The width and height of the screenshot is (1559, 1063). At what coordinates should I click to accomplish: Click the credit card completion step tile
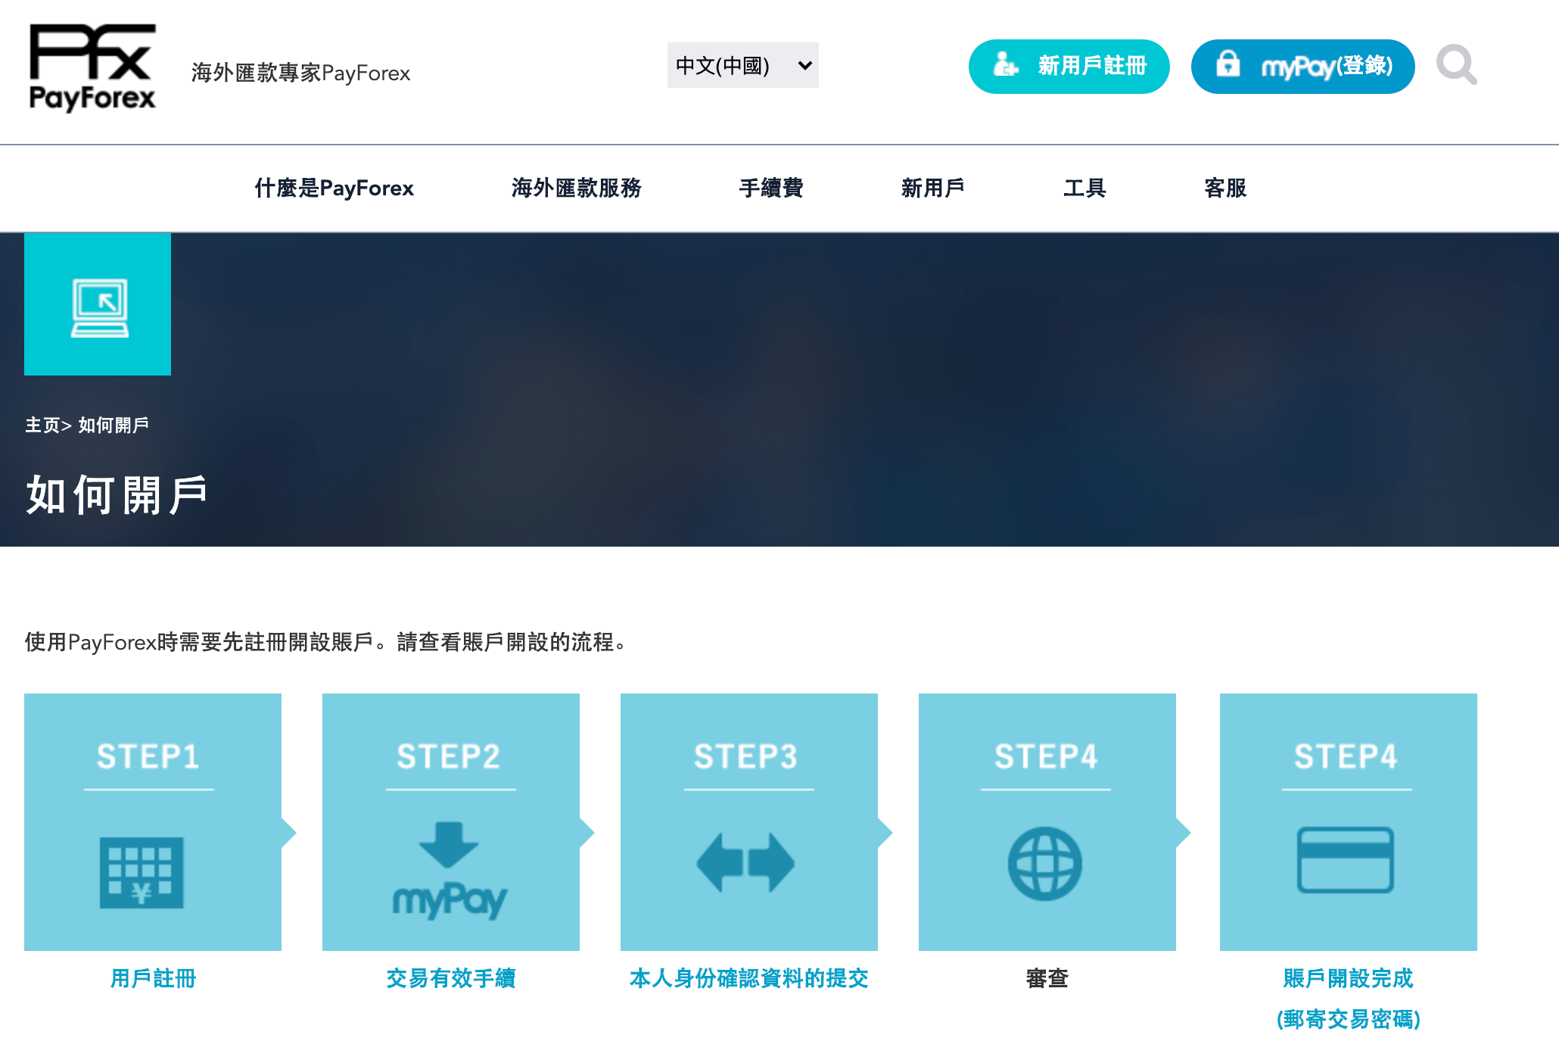[x=1349, y=821]
